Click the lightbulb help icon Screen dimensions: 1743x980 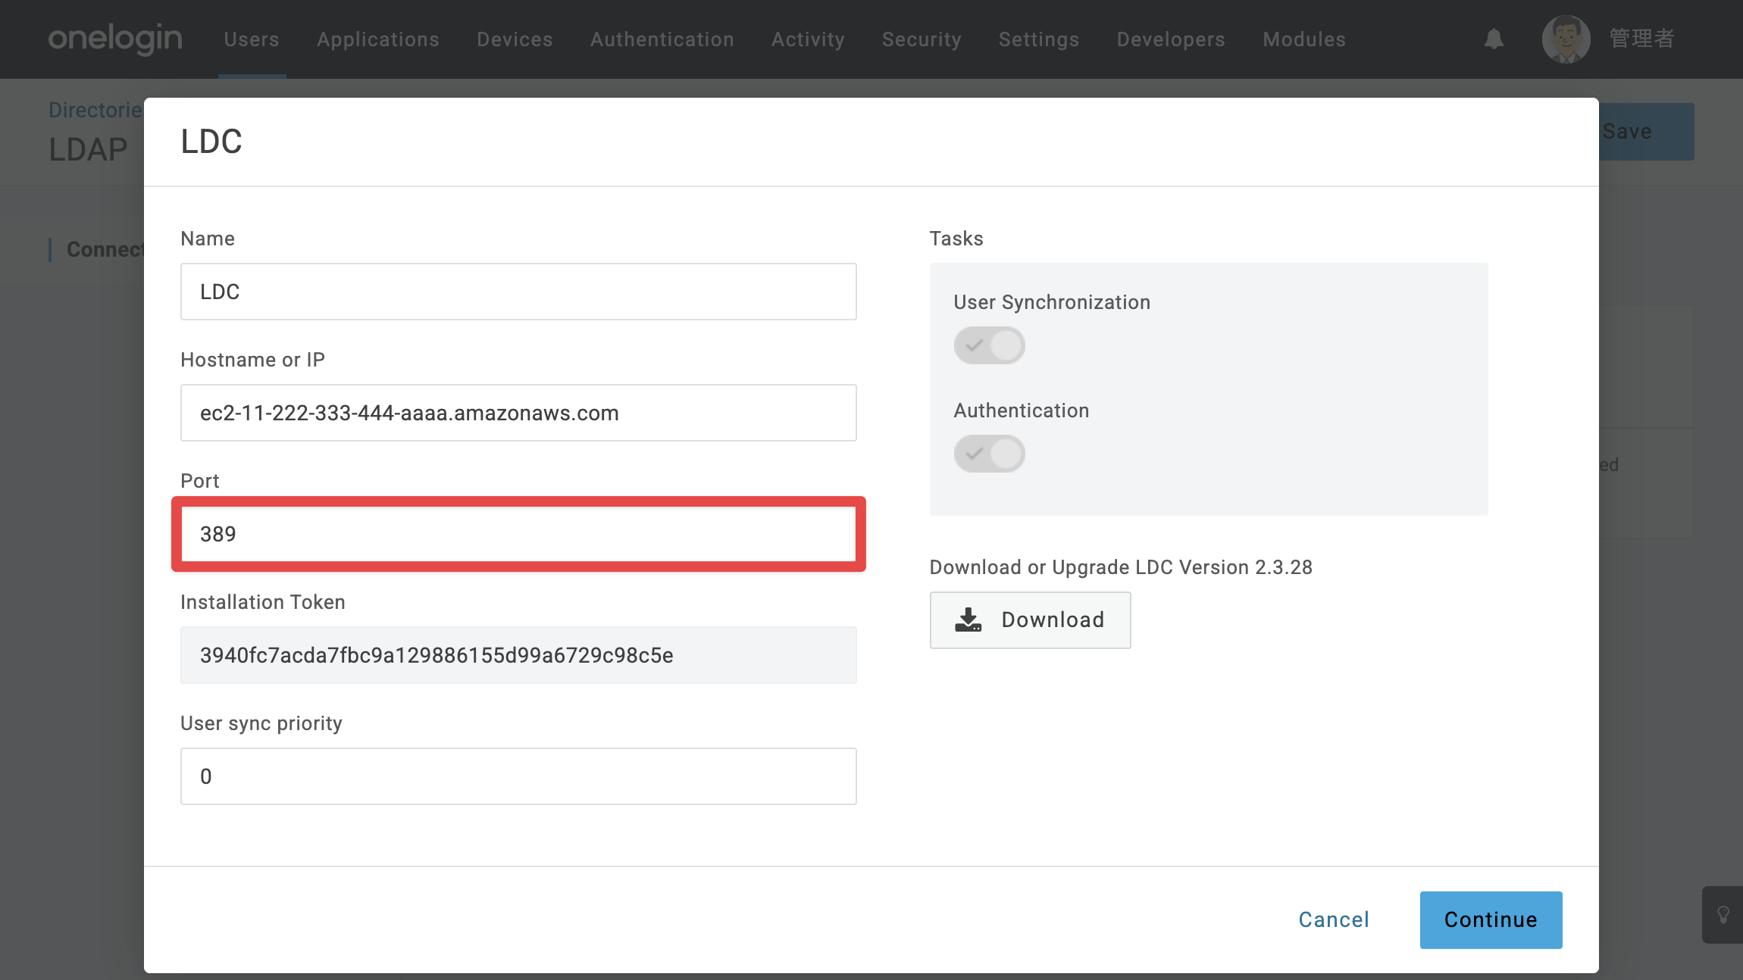click(1723, 915)
